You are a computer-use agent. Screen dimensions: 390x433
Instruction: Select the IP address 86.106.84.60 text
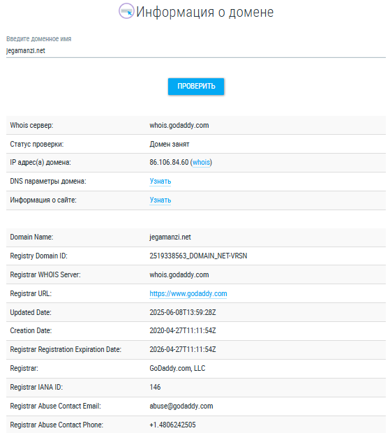[169, 162]
